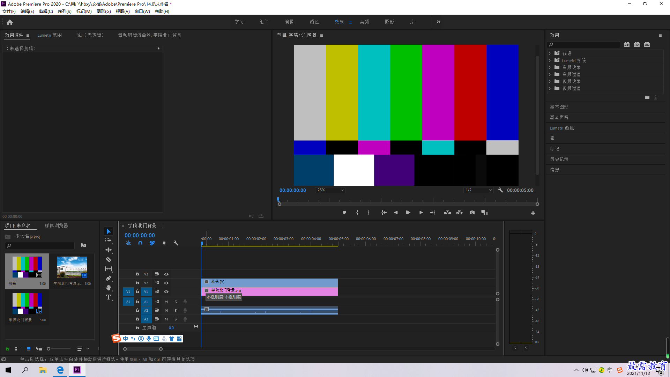Image resolution: width=670 pixels, height=377 pixels.
Task: Export frame with camera icon
Action: coord(472,213)
